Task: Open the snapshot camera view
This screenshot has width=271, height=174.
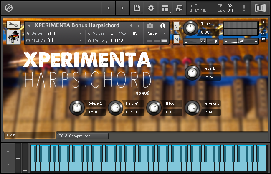Action: point(150,26)
